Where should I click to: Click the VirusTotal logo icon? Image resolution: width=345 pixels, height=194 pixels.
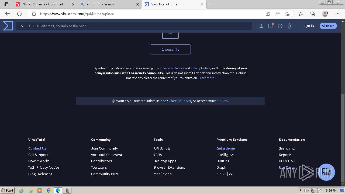[x=8, y=26]
